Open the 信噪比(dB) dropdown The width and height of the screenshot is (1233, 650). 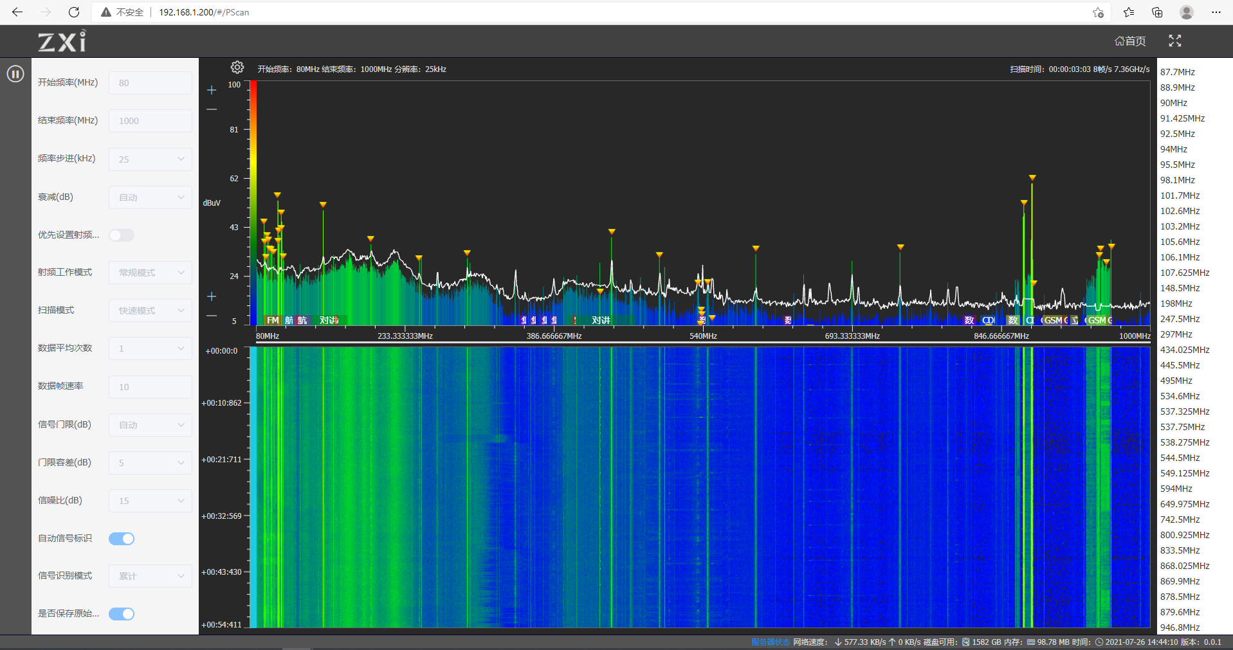click(151, 501)
